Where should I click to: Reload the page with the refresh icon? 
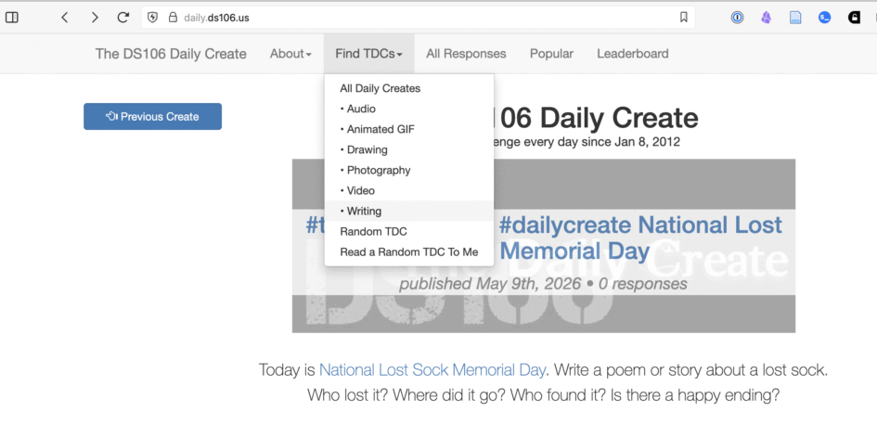pos(123,18)
